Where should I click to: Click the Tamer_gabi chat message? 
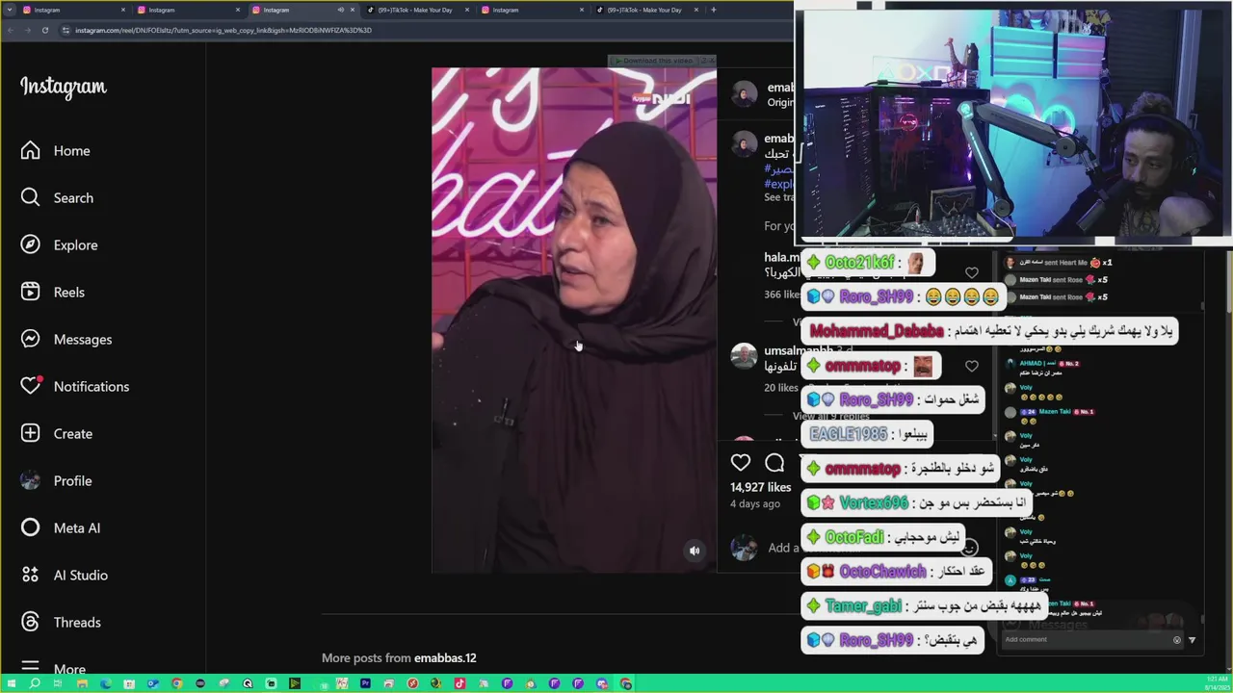tap(926, 606)
